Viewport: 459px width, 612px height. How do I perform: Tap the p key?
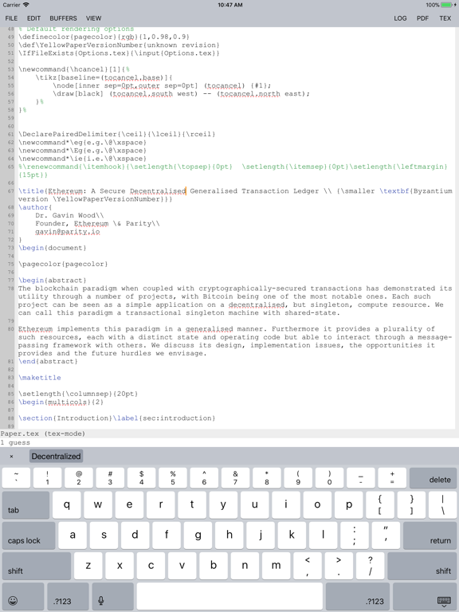(348, 504)
